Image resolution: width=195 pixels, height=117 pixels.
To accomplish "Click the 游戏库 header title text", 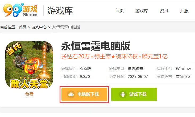I will click(x=60, y=11).
